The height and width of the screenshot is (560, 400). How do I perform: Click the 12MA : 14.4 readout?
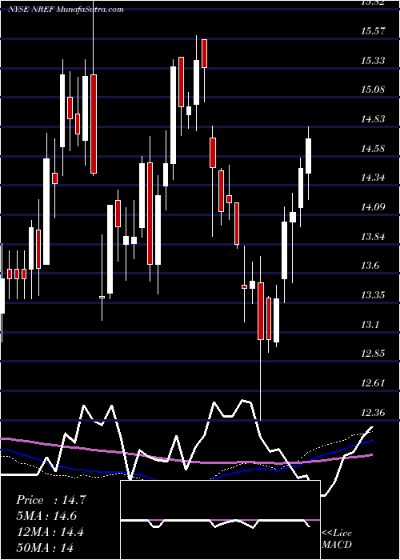[50, 532]
